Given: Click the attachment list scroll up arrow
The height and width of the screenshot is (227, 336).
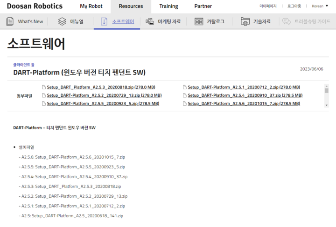Looking at the screenshot, I should (327, 86).
